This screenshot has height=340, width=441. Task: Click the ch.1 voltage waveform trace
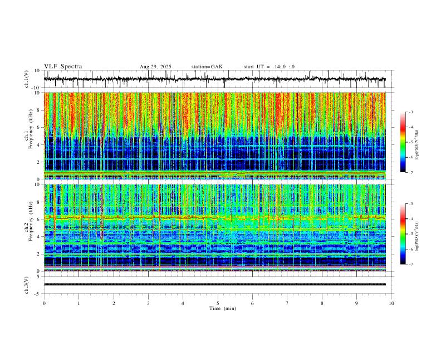point(214,79)
